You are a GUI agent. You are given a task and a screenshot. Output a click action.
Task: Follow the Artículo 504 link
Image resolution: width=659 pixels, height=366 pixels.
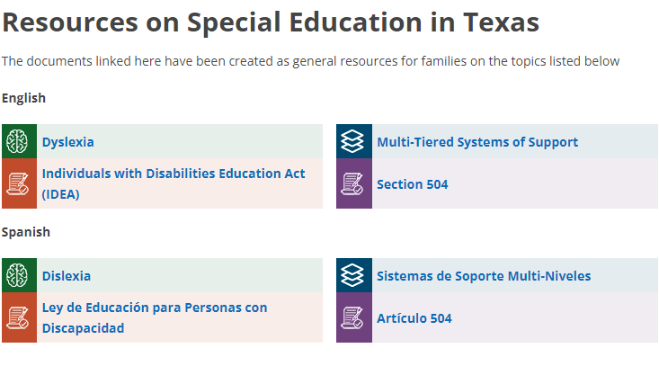tap(414, 318)
